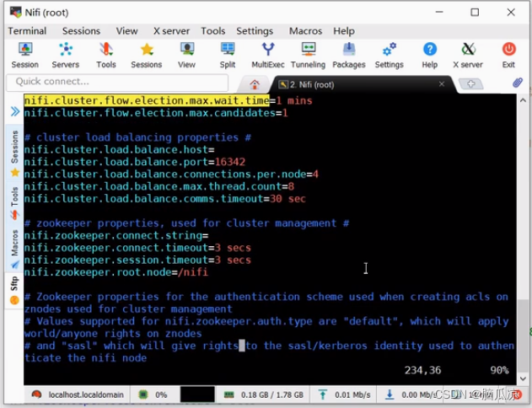
Task: Click the CPU 0% status indicator
Action: tap(153, 395)
